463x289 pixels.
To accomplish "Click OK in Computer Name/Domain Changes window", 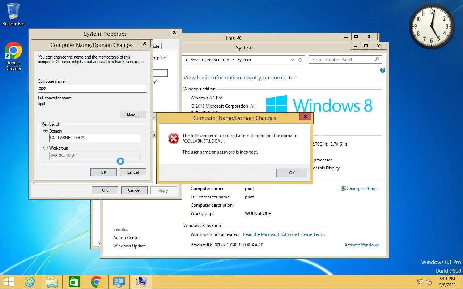I will coord(103,172).
